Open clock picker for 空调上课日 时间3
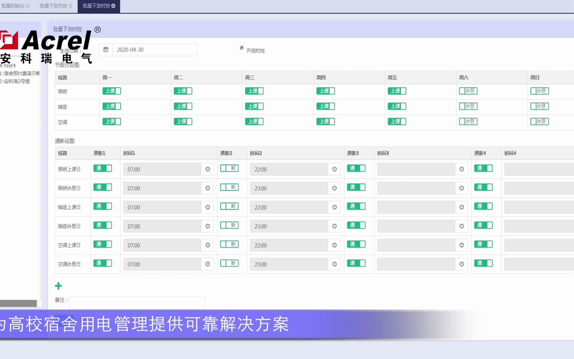Viewport: 574px width, 359px height. pos(462,245)
